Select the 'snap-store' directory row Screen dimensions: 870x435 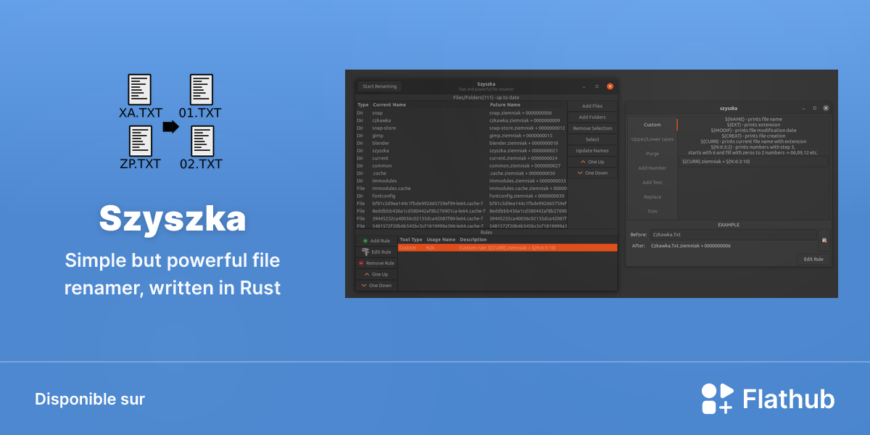[461, 128]
